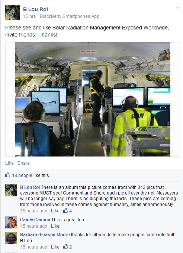The height and width of the screenshot is (253, 183).
Task: Open Candy Cannon's profile name
Action: point(35,220)
